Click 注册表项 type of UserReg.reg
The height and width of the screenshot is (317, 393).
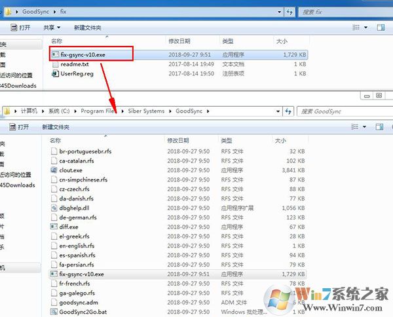pos(233,73)
